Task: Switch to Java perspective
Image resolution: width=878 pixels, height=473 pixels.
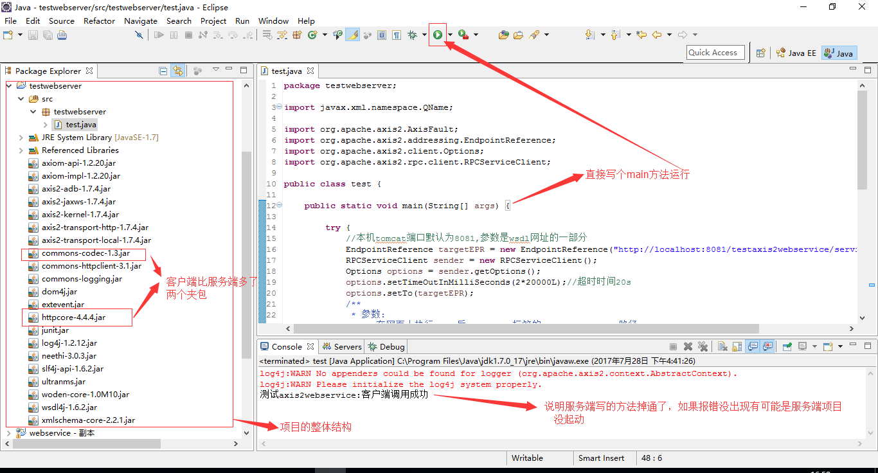Action: click(x=838, y=53)
